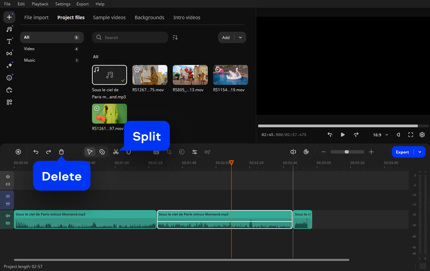Click the scissors Split icon

pyautogui.click(x=116, y=152)
